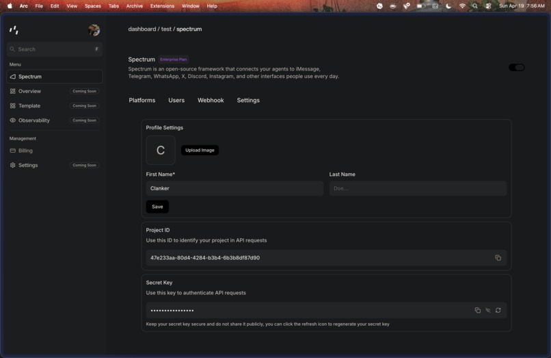Toggle the Spectrum enable switch
This screenshot has width=551, height=358.
[517, 67]
